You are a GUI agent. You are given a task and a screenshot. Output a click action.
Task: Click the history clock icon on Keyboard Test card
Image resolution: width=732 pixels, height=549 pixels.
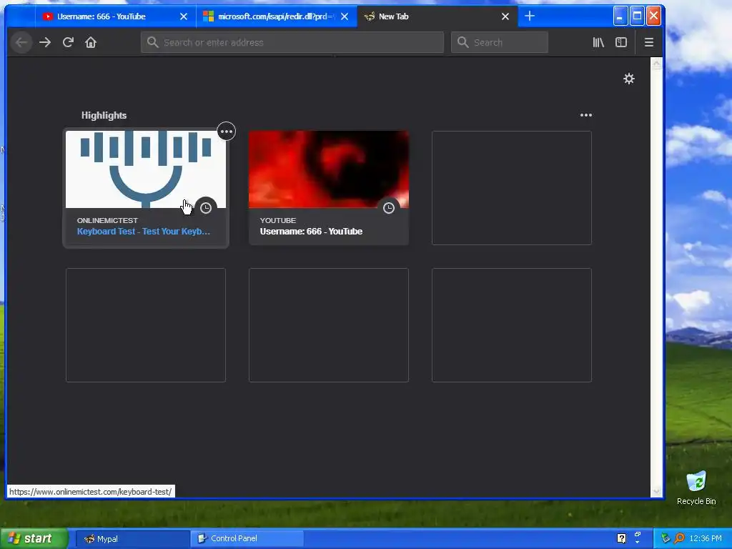click(206, 208)
